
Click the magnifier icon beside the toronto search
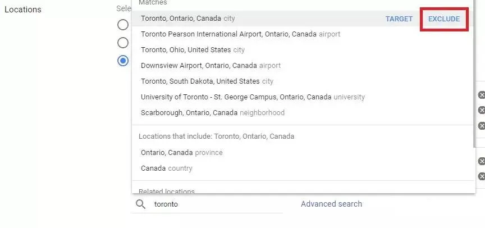[141, 204]
